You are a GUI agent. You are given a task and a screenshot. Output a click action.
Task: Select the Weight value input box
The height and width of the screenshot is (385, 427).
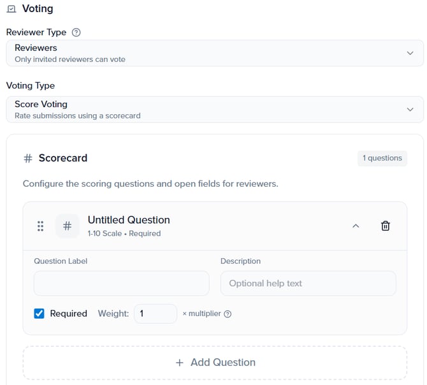click(x=155, y=314)
